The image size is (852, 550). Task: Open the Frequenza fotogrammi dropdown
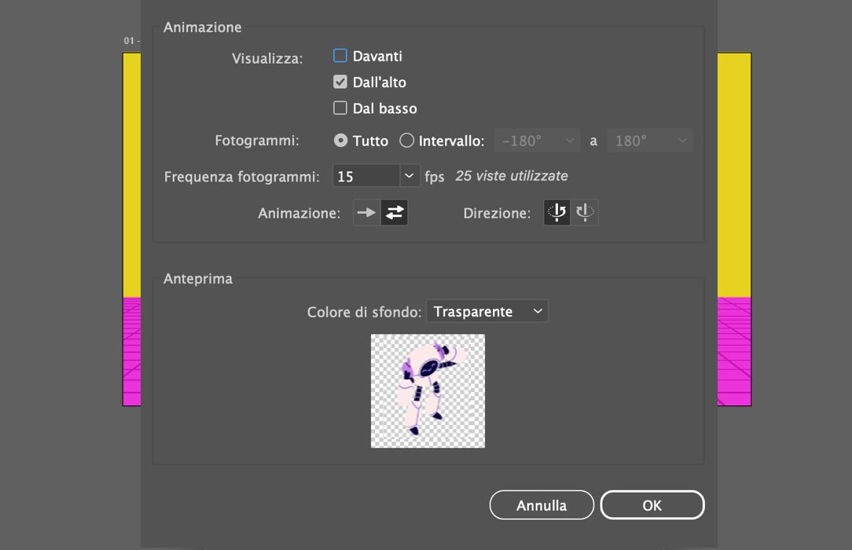[409, 175]
